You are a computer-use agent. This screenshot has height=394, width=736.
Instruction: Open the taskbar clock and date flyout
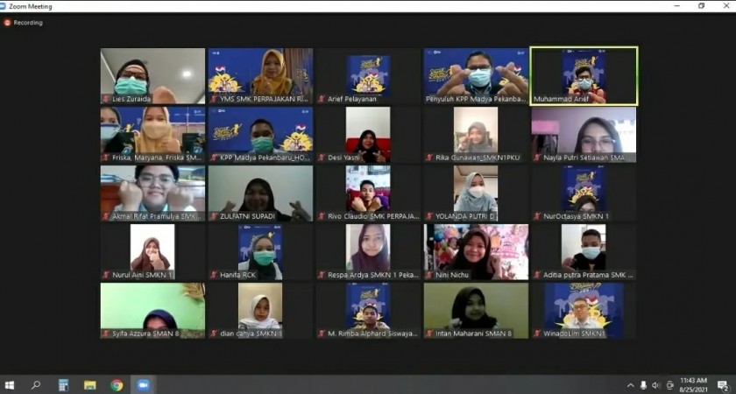coord(694,385)
